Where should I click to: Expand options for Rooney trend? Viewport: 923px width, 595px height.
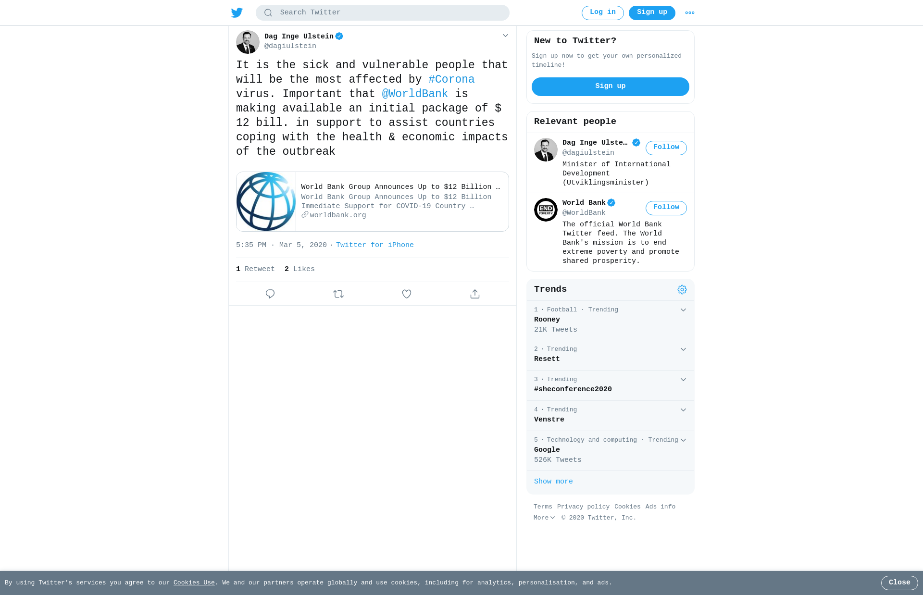coord(683,310)
